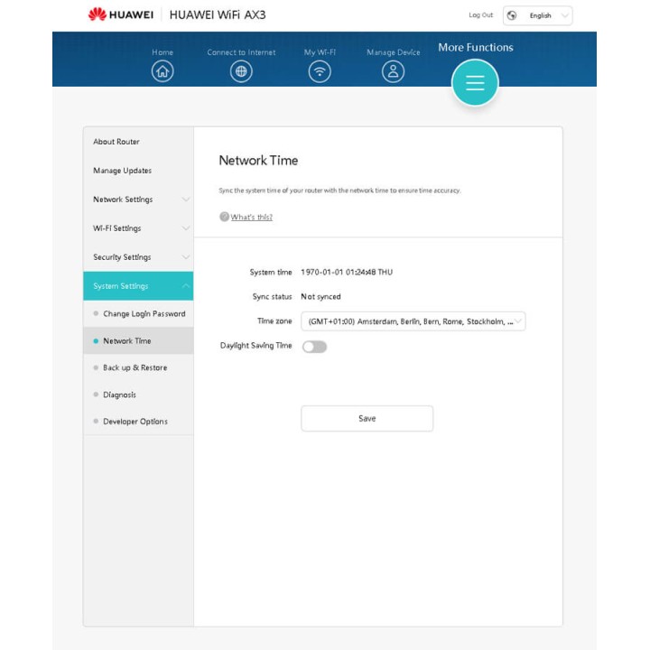This screenshot has width=650, height=650.
Task: Open Developer Options page
Action: tap(138, 422)
